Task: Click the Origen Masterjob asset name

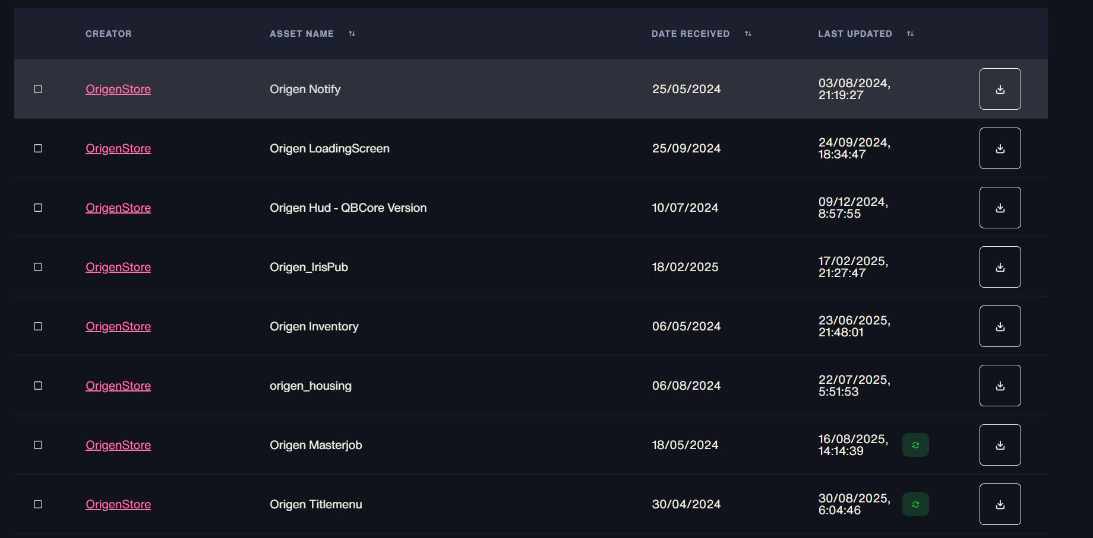Action: coord(316,445)
